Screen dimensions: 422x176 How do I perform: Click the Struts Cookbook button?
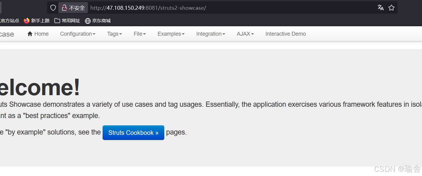133,133
